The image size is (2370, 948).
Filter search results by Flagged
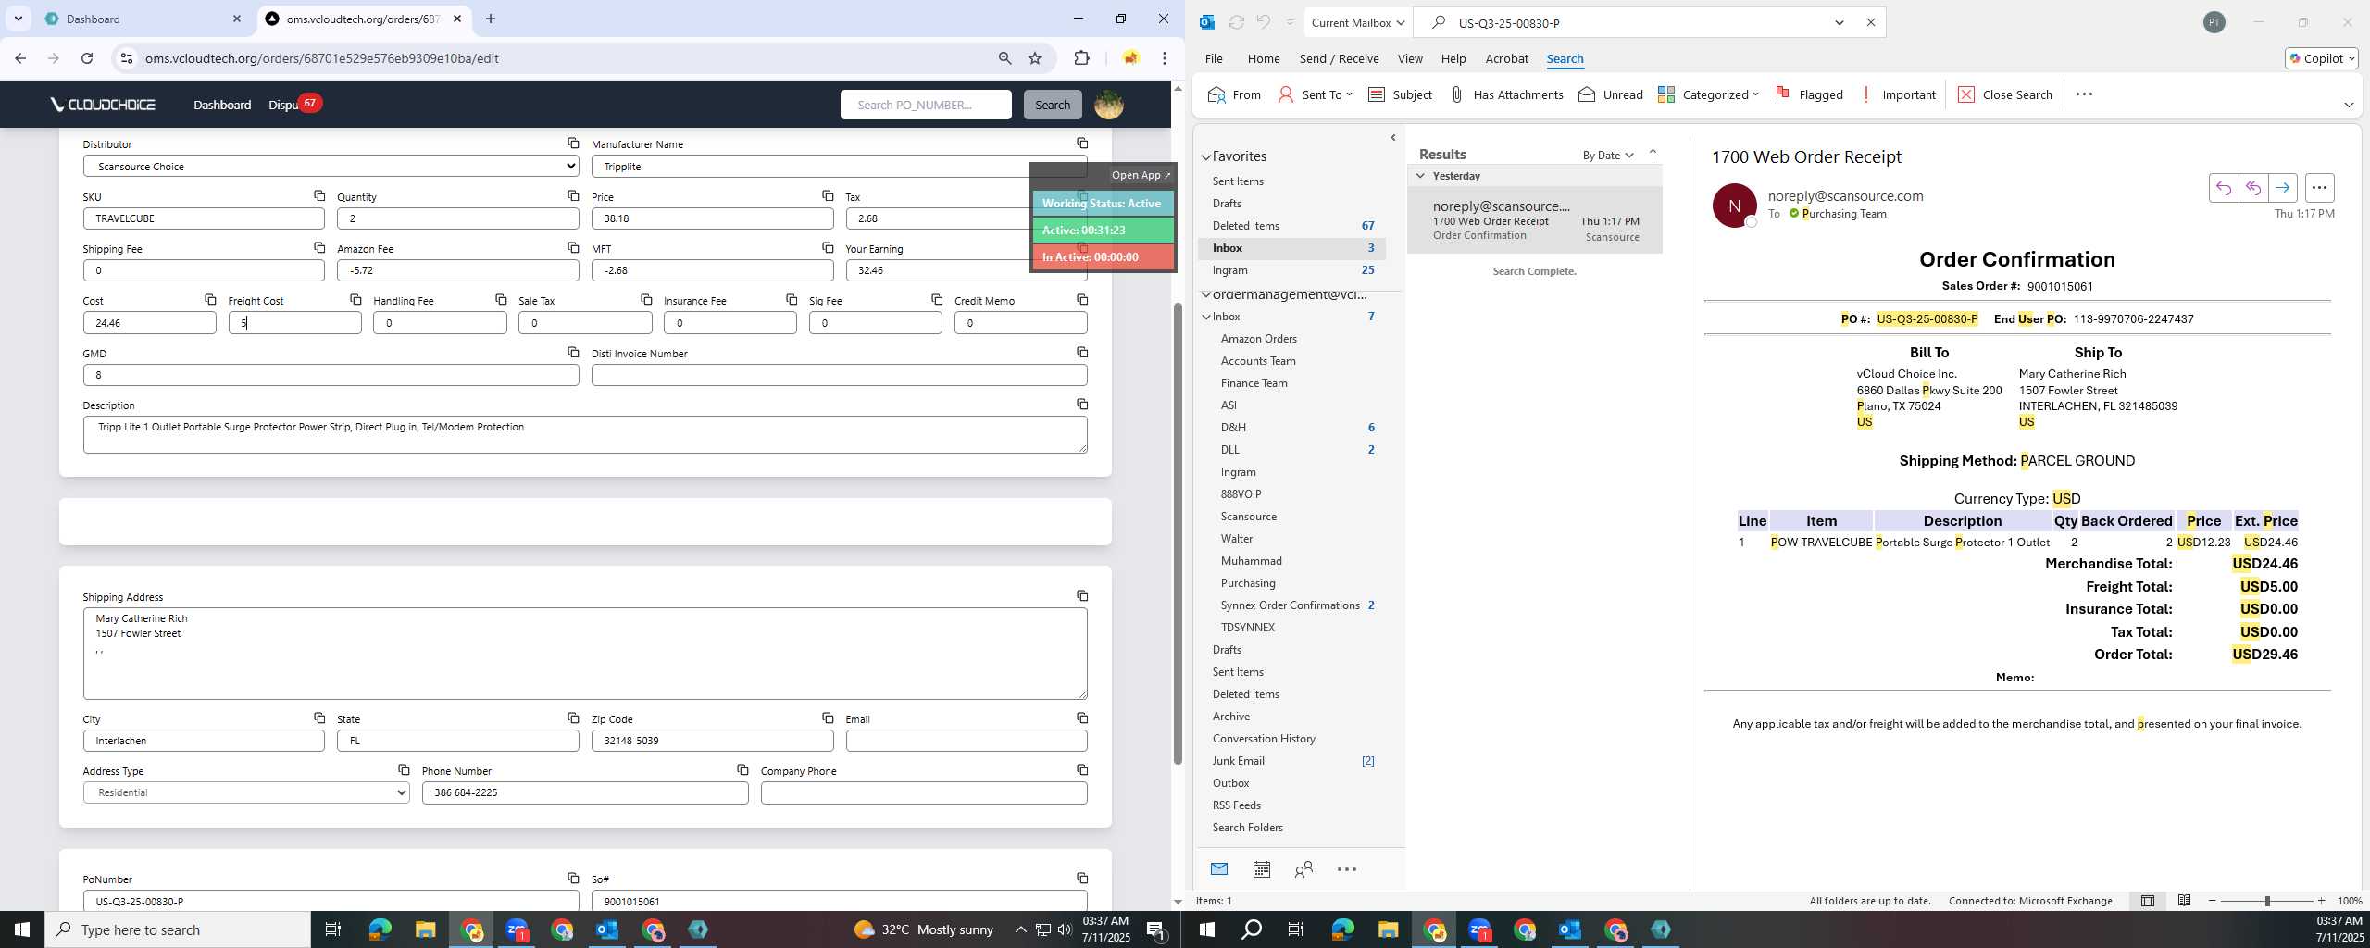click(x=1809, y=94)
